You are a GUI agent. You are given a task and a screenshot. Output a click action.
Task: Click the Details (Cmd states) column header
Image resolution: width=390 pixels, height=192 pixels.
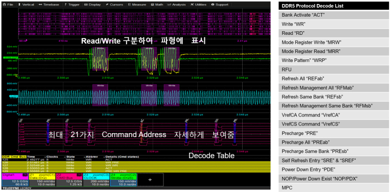tap(123, 157)
